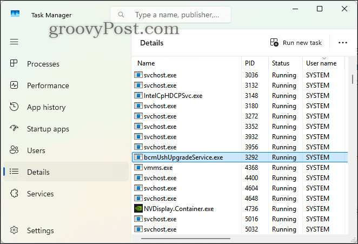
Task: Click the search magnifier icon
Action: [x=121, y=15]
